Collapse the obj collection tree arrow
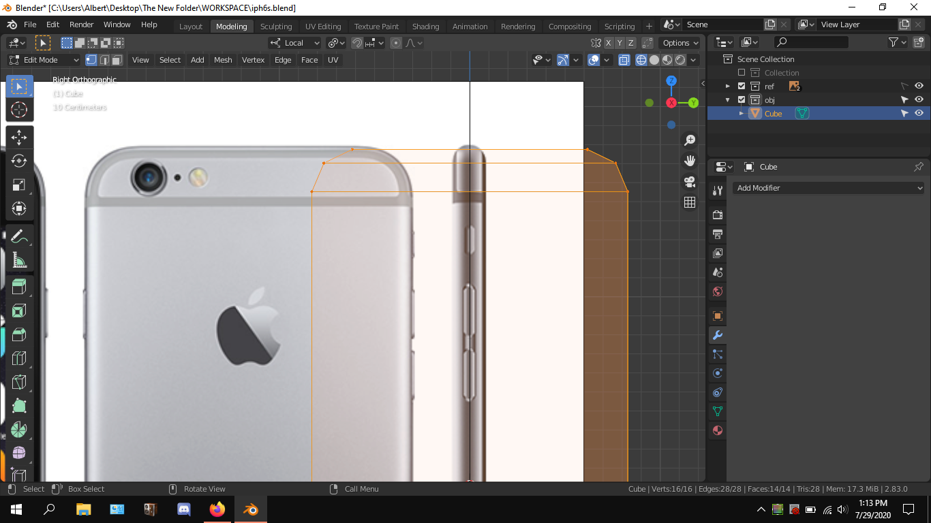Image resolution: width=931 pixels, height=523 pixels. (728, 100)
